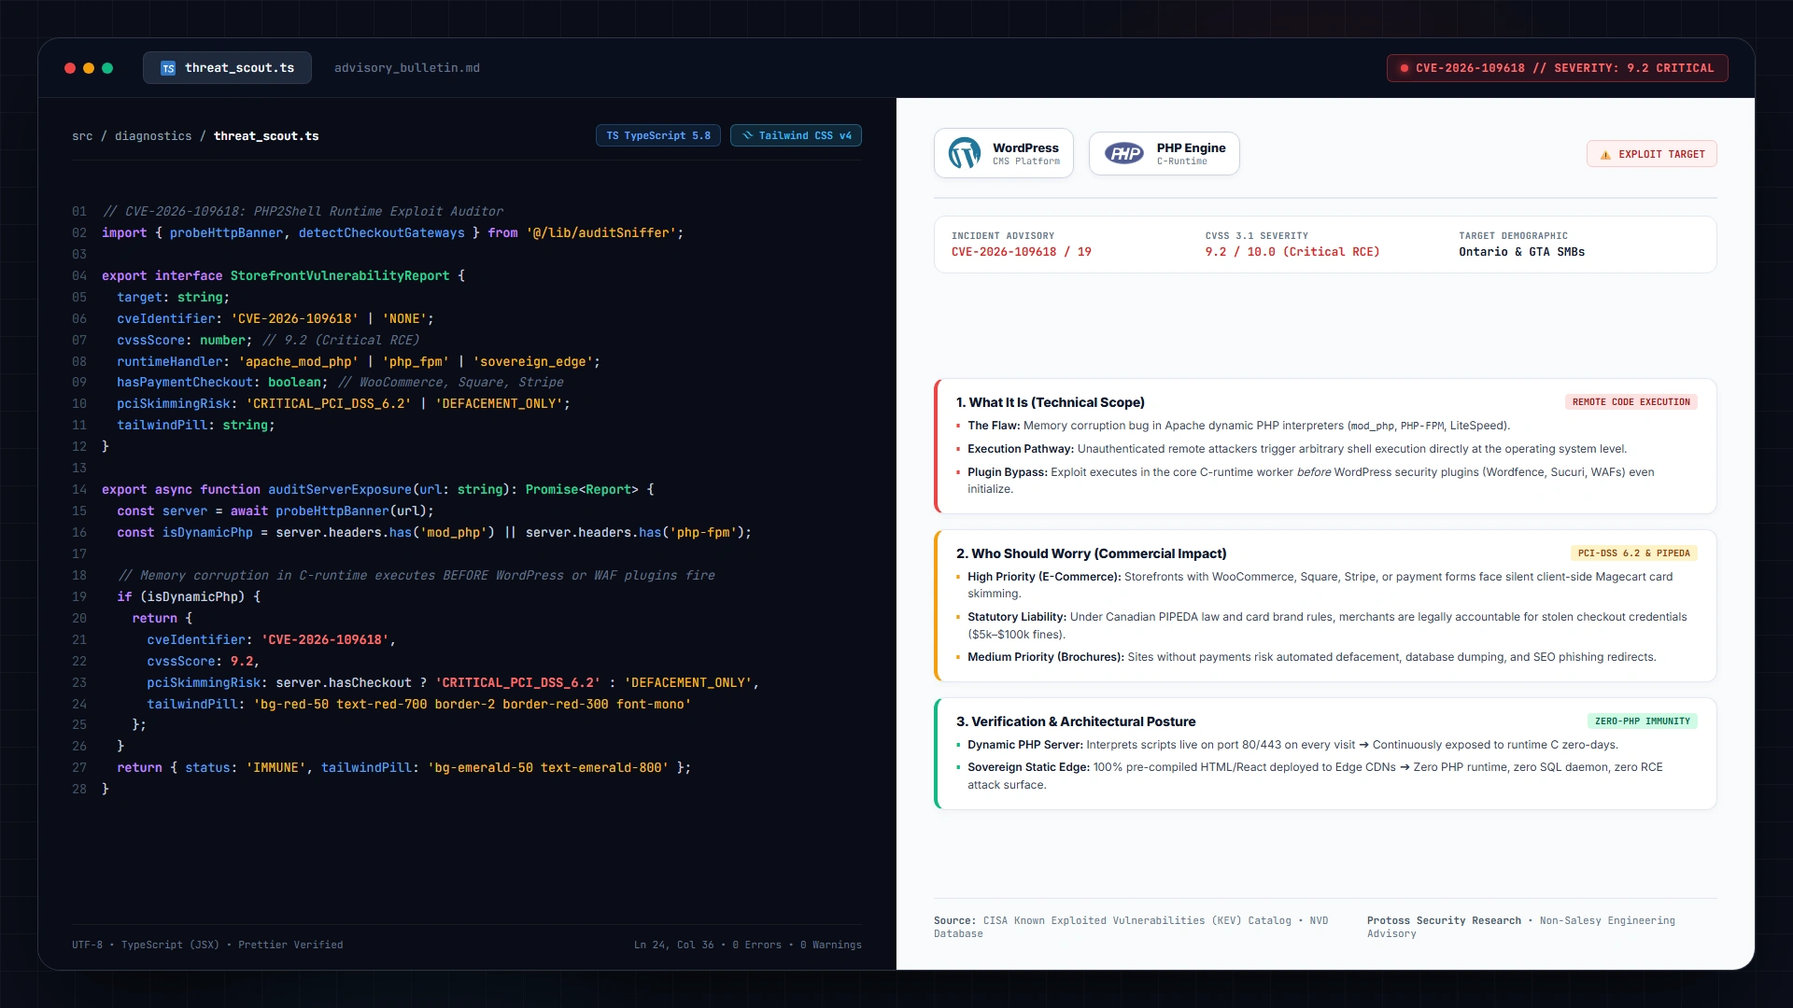The height and width of the screenshot is (1008, 1793).
Task: Click the CVE-2026-109618 severity 9.2 critical badge
Action: tap(1557, 68)
